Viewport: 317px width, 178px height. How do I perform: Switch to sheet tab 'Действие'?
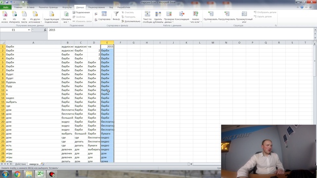20,164
